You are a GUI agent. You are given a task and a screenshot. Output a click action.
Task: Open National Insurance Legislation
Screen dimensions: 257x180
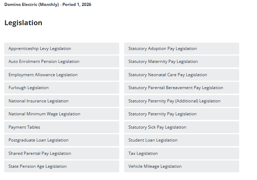pos(38,101)
